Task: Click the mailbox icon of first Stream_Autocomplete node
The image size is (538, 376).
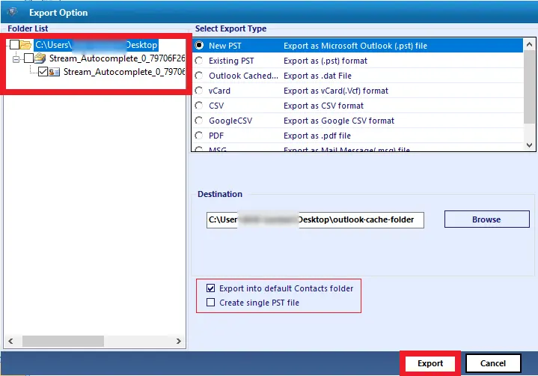Action: point(40,58)
